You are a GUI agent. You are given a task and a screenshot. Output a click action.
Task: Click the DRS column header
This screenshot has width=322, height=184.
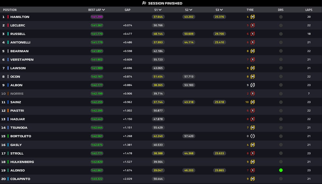280,10
